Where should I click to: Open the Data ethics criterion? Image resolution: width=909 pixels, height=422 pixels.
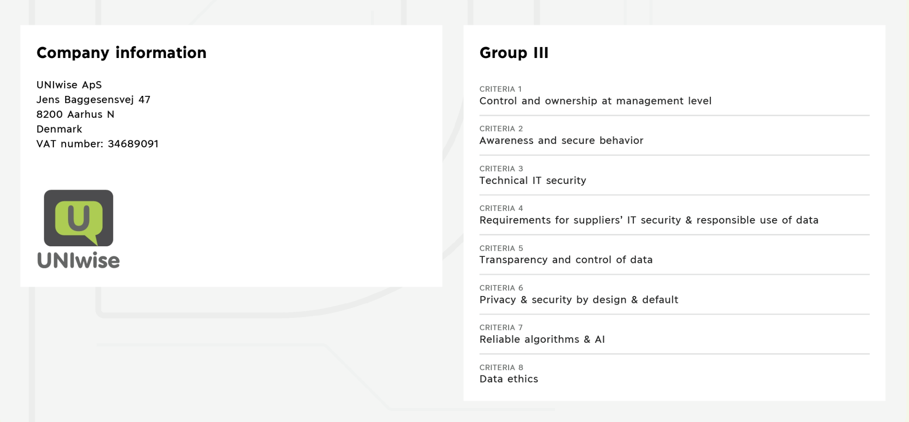509,379
